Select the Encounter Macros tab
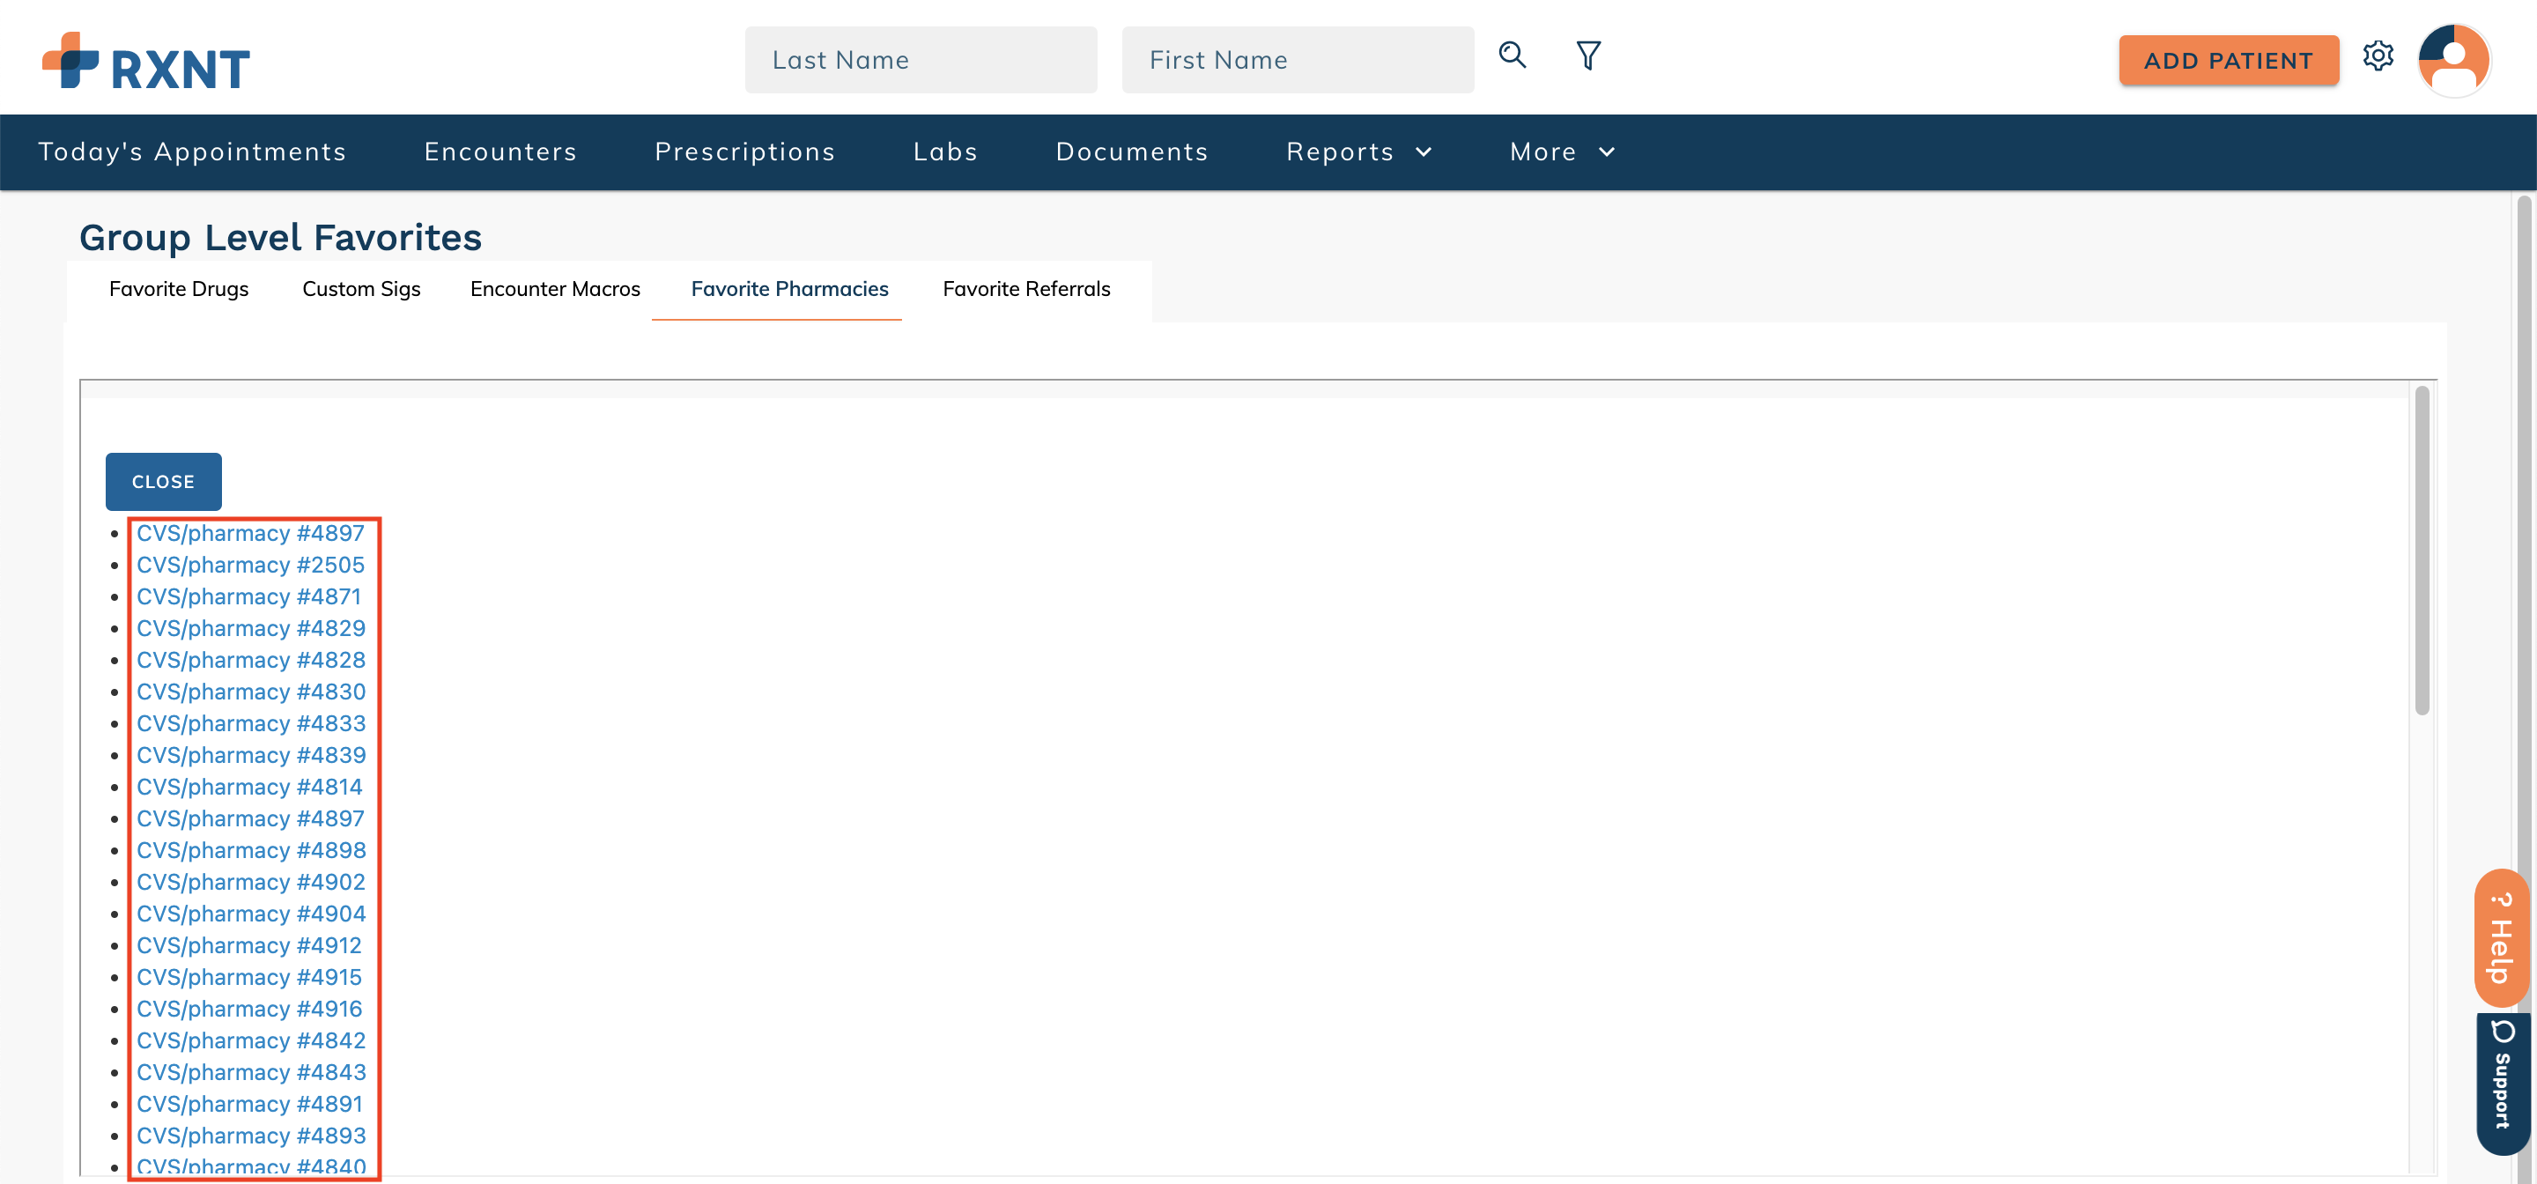The height and width of the screenshot is (1184, 2537). (553, 289)
